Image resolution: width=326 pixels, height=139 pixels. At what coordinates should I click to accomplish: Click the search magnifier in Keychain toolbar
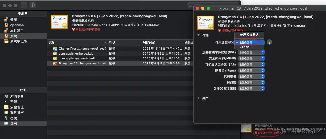click(190, 5)
